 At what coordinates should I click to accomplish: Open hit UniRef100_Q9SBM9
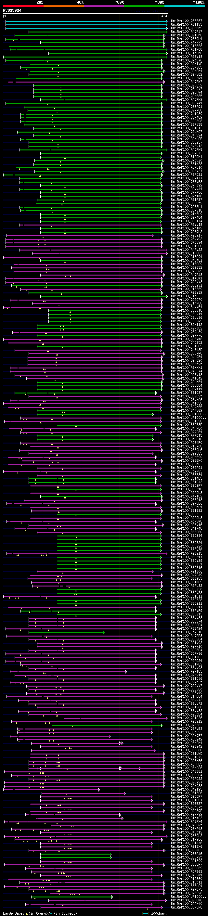click(x=187, y=29)
